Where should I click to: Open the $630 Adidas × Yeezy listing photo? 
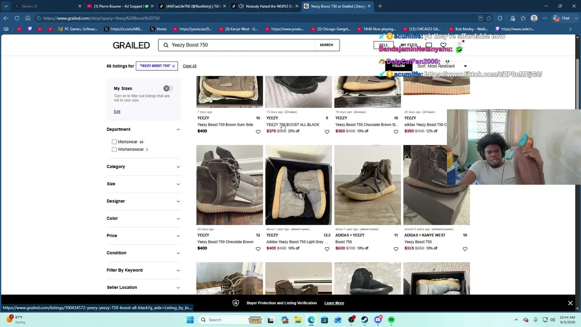(x=368, y=185)
